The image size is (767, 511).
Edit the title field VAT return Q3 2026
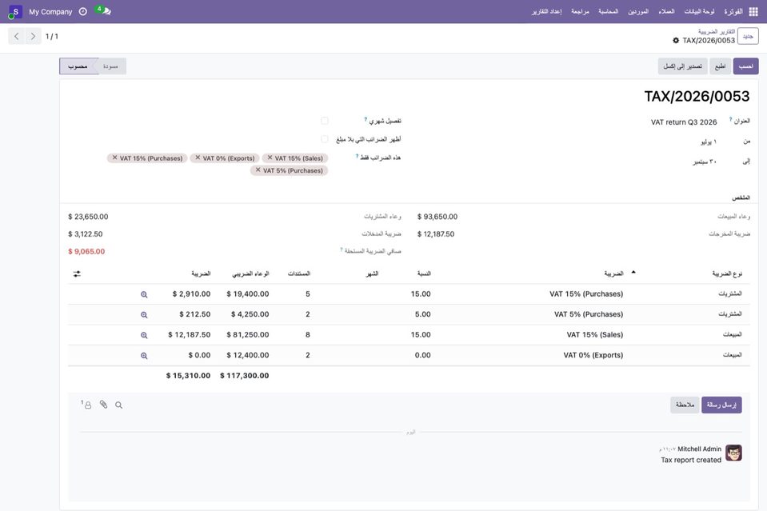tap(683, 122)
